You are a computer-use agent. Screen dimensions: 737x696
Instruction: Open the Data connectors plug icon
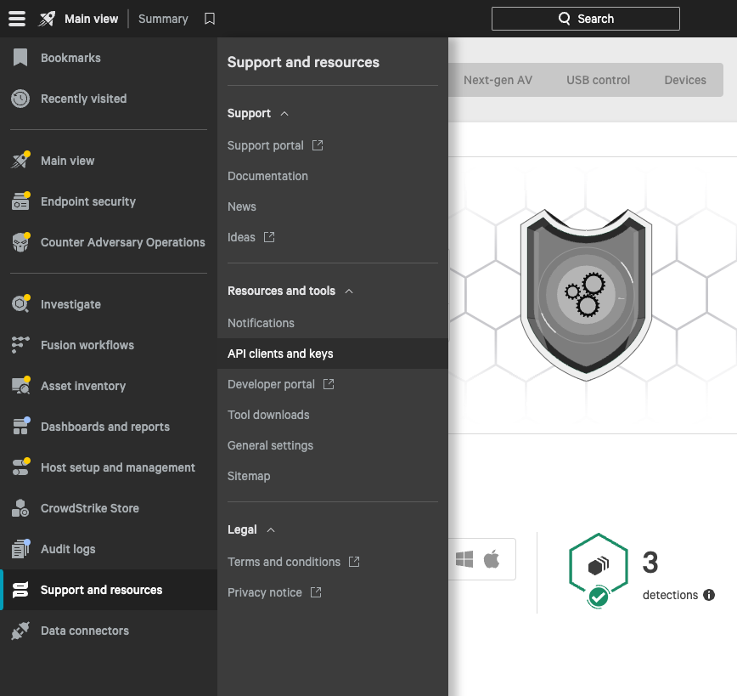(20, 631)
